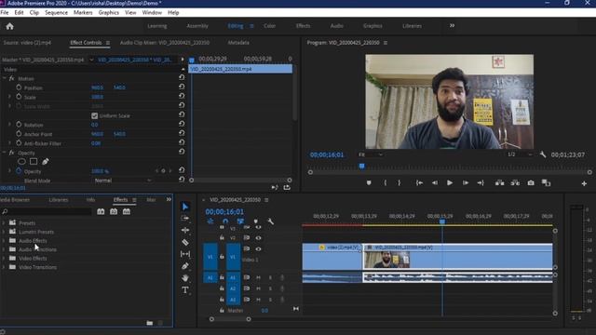Screen dimensions: 596x335
Task: Enable voice-over record on track A1
Action: coord(281,277)
